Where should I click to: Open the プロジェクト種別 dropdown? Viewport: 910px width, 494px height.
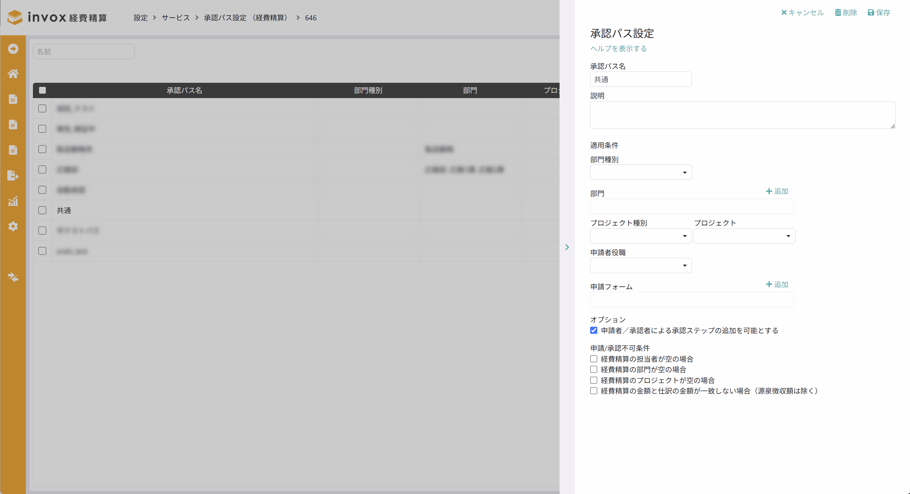(641, 236)
